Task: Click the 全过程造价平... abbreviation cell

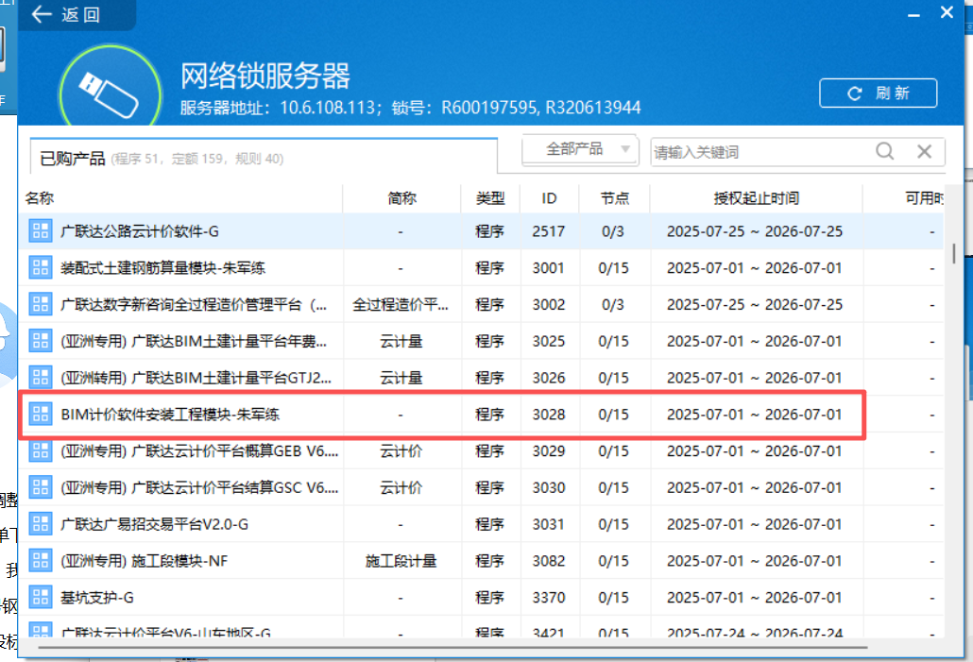Action: pos(401,305)
